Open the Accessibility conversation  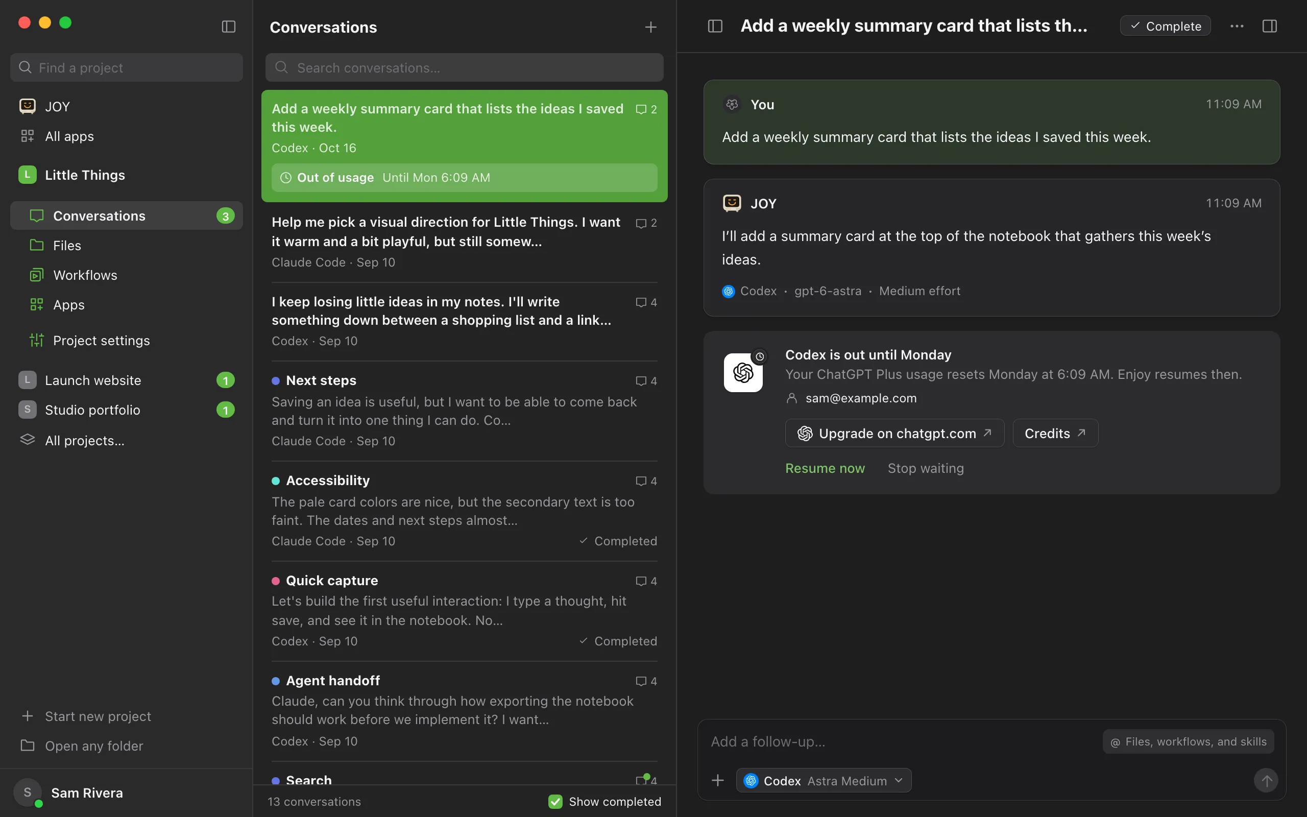pos(464,511)
